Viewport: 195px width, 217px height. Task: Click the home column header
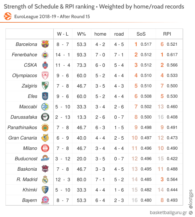100,34
